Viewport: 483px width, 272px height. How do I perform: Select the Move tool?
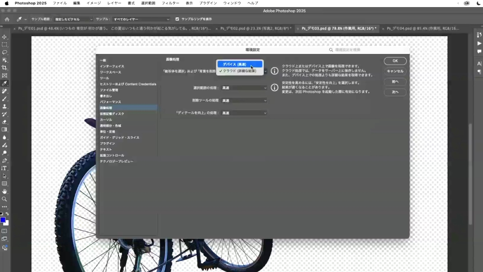(4, 37)
